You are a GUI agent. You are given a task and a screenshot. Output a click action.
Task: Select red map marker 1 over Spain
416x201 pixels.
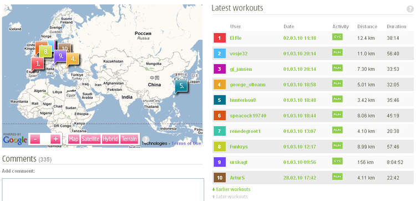tap(38, 64)
